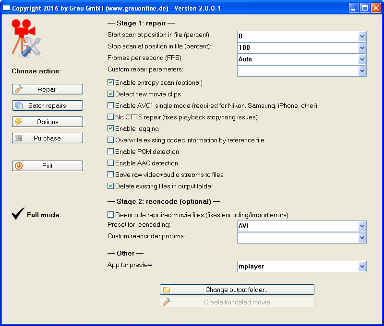The image size is (384, 326).
Task: Check Save raw video+audio streams to files
Action: [x=111, y=175]
